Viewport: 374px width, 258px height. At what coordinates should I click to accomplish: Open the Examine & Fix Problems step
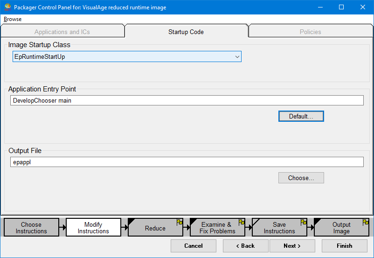(x=217, y=228)
